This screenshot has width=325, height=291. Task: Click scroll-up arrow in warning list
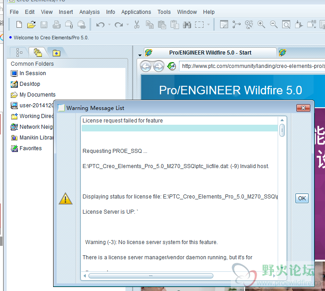point(282,120)
